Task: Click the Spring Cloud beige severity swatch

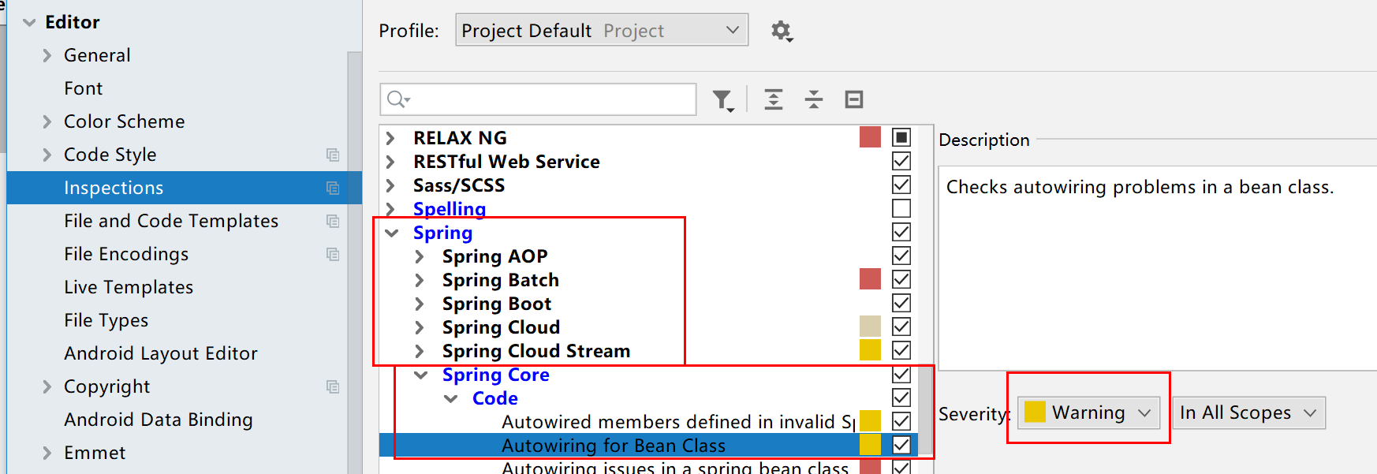Action: [870, 327]
